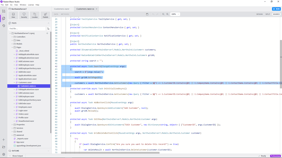Click the undo arrow in editor toolbar
The width and height of the screenshot is (282, 158).
tap(153, 14)
